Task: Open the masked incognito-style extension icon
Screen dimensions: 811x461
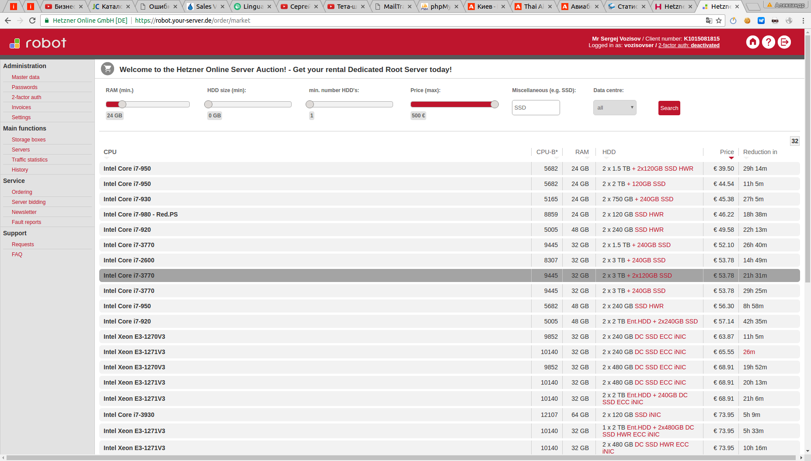Action: 775,21
